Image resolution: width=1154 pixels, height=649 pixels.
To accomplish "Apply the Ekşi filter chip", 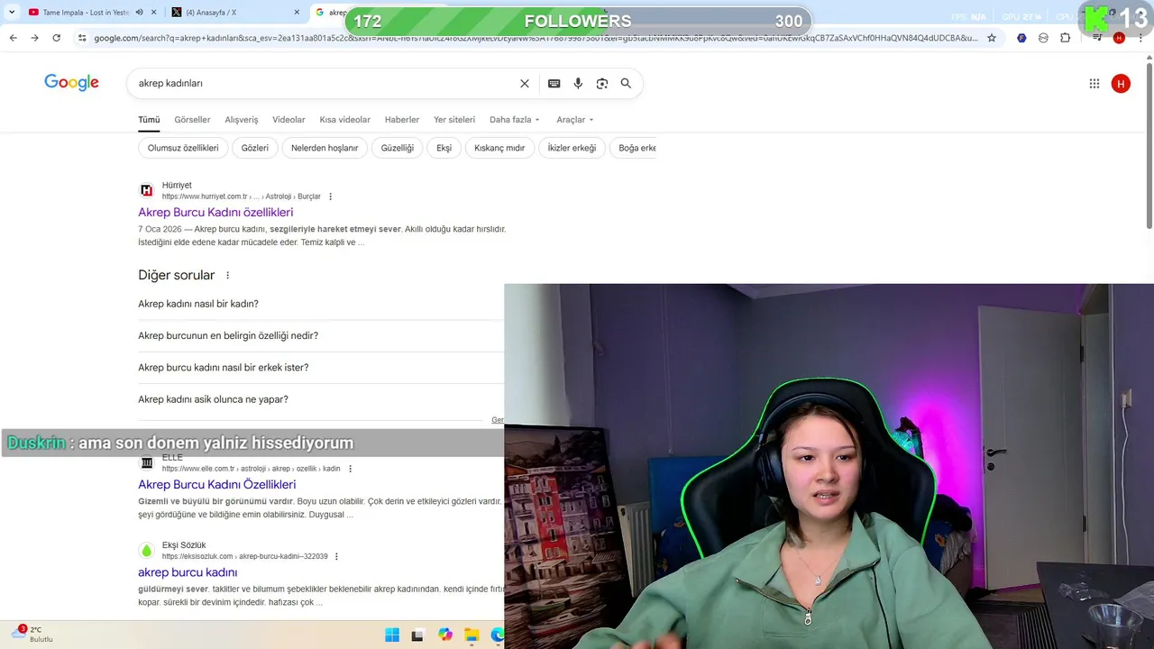I will click(x=444, y=148).
